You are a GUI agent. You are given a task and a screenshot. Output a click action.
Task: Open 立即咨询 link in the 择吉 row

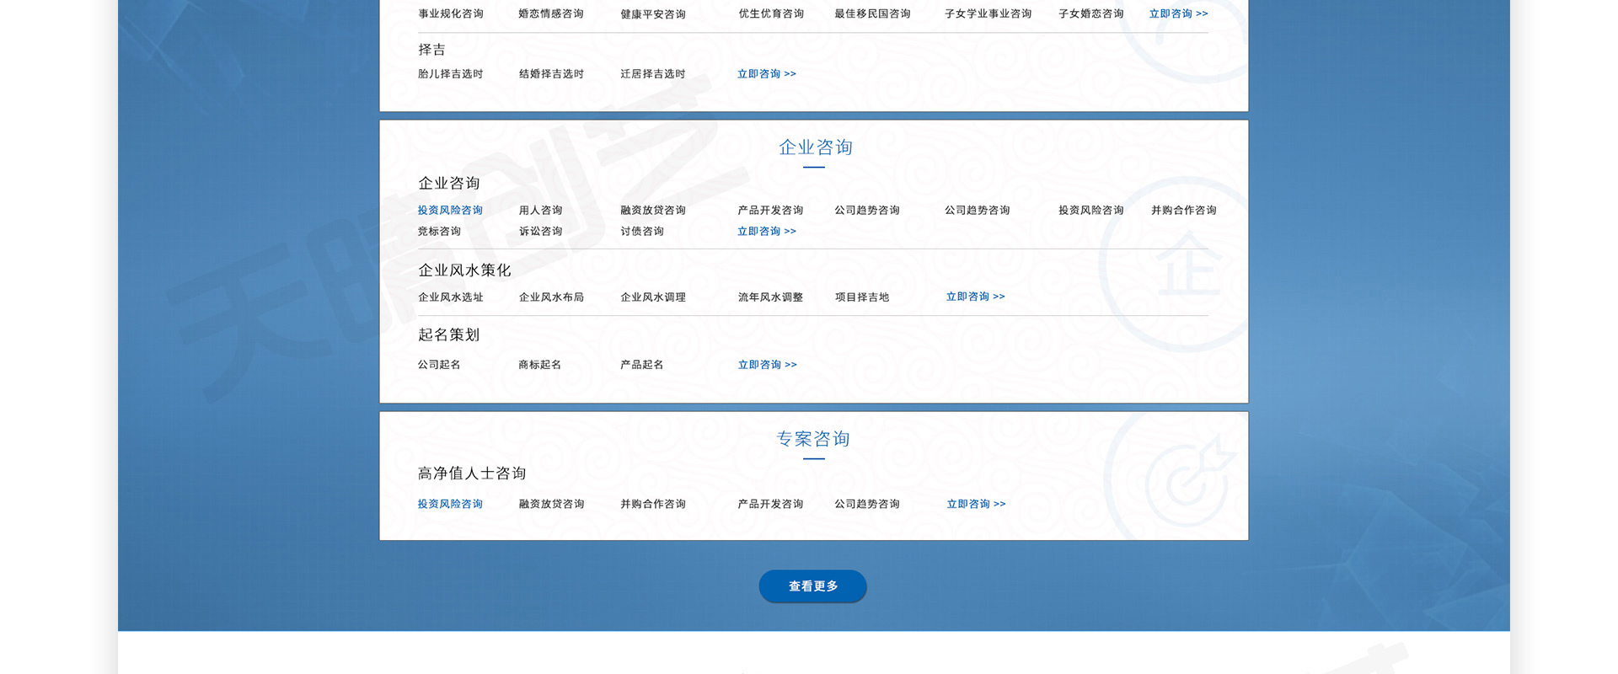[x=766, y=74]
